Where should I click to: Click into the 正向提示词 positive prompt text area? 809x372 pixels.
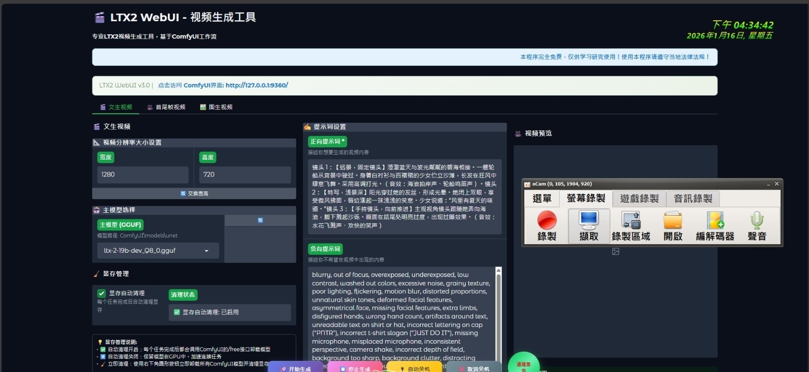[404, 197]
